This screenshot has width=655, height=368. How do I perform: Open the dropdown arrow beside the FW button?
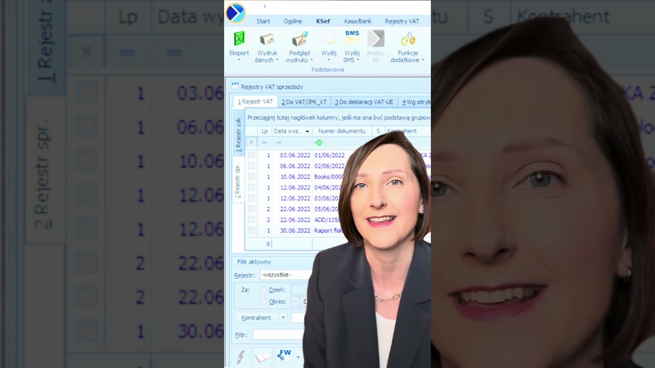coord(298,357)
